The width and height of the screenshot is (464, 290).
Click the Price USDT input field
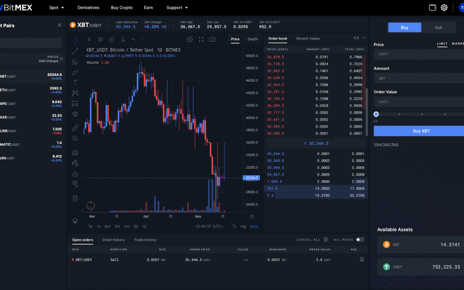419,55
